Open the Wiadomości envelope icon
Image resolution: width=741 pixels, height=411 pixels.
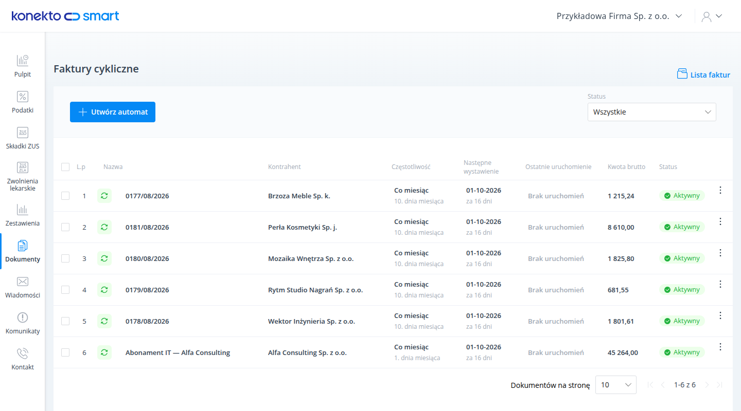(x=23, y=282)
